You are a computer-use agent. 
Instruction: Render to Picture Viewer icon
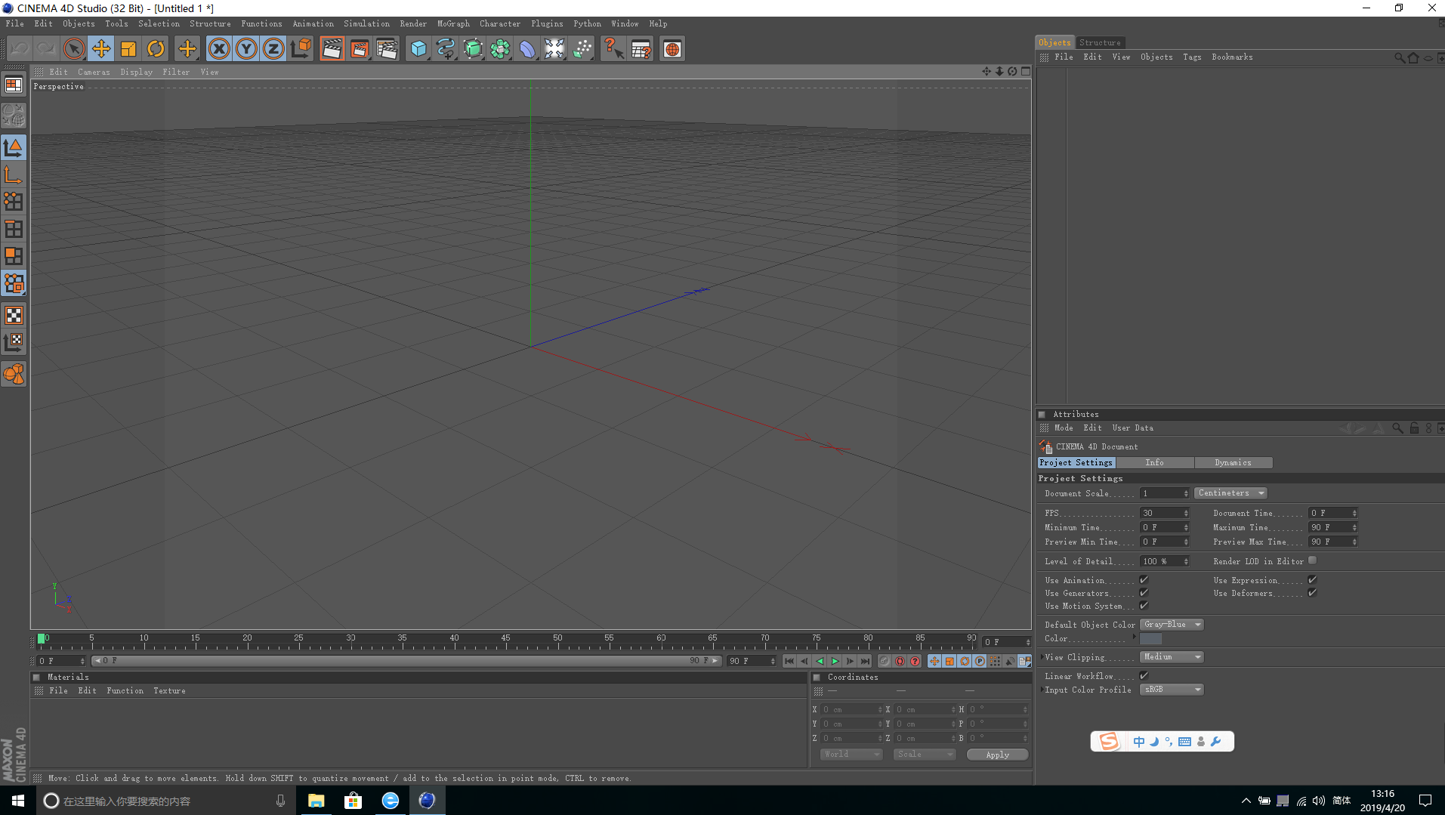point(360,49)
